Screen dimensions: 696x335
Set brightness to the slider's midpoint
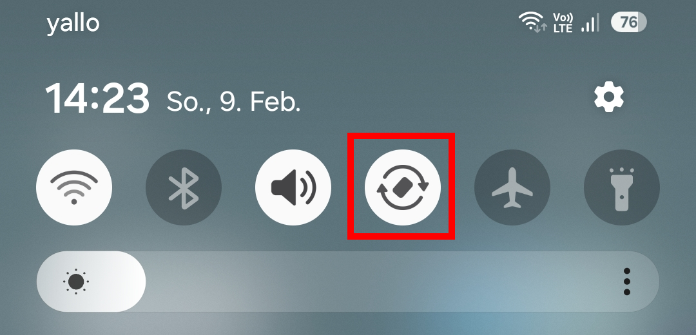tap(348, 282)
